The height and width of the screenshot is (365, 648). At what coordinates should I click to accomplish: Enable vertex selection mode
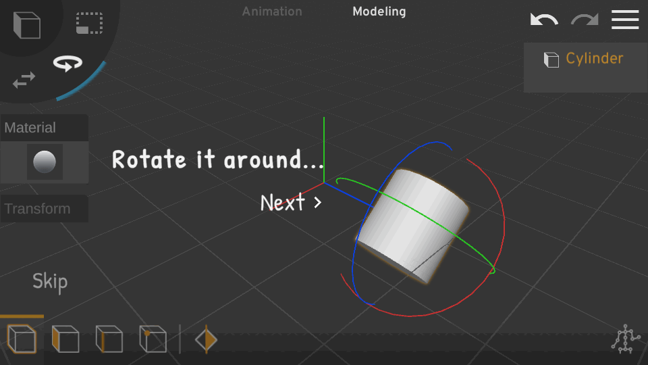(x=153, y=339)
